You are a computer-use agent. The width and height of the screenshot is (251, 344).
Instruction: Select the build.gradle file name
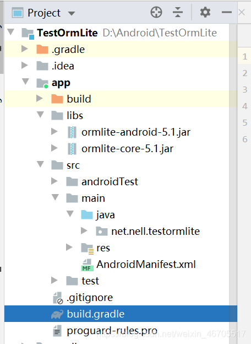click(x=95, y=314)
